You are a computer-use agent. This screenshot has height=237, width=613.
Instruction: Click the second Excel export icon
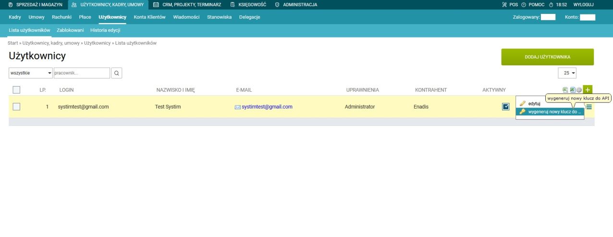(572, 90)
